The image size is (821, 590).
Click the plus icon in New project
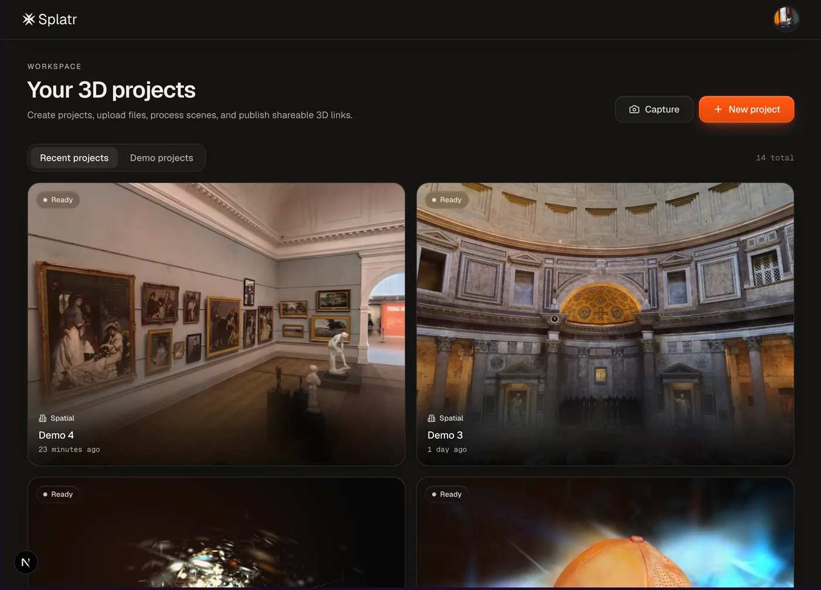pyautogui.click(x=718, y=110)
